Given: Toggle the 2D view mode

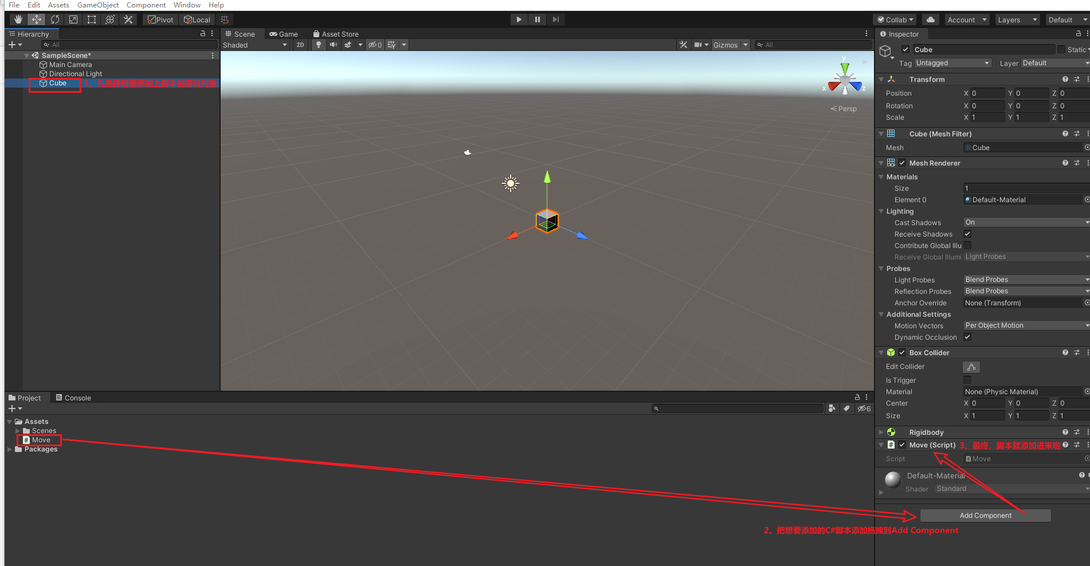Looking at the screenshot, I should click(x=300, y=45).
